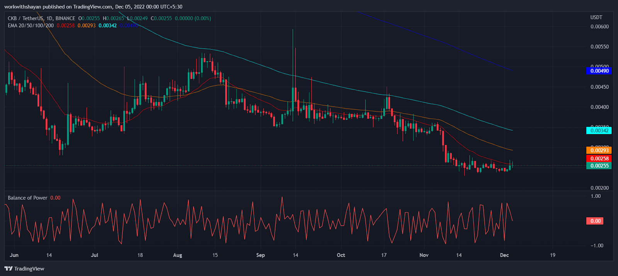Click the cyan EMA value 0.00342 in legend

pyautogui.click(x=107, y=26)
